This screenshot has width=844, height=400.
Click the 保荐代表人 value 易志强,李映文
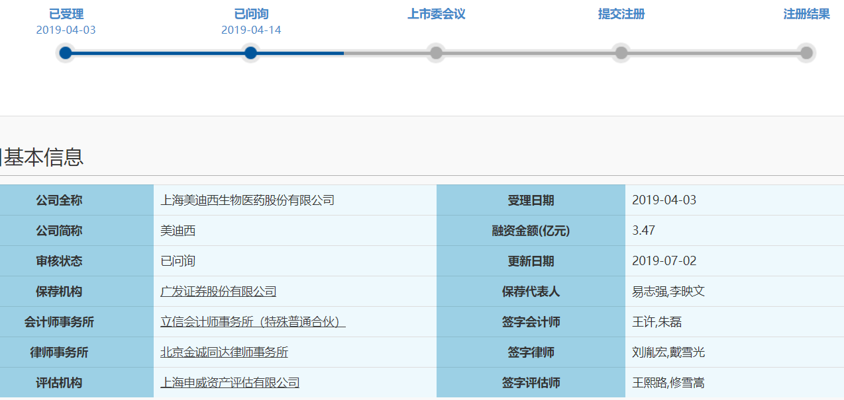[x=669, y=292]
